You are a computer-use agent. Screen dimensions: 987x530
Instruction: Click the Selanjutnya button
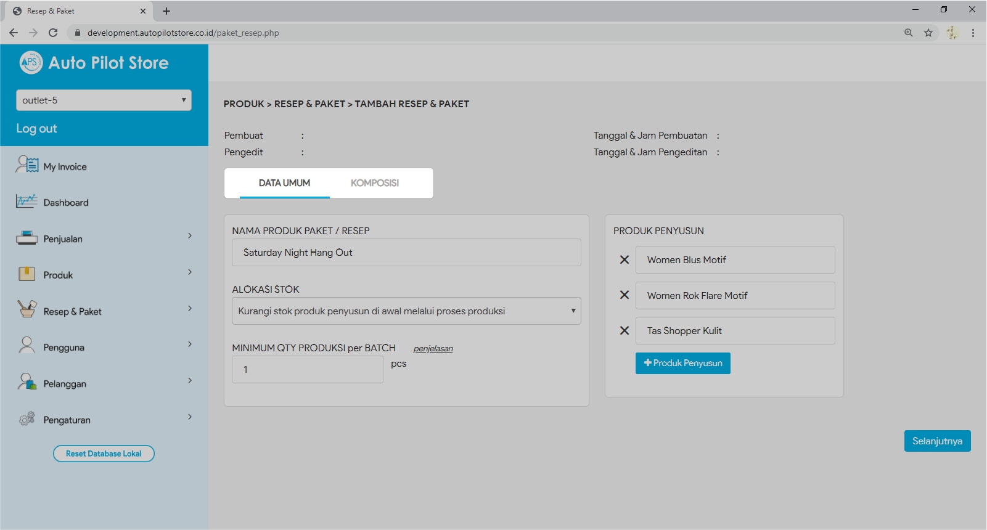click(936, 441)
